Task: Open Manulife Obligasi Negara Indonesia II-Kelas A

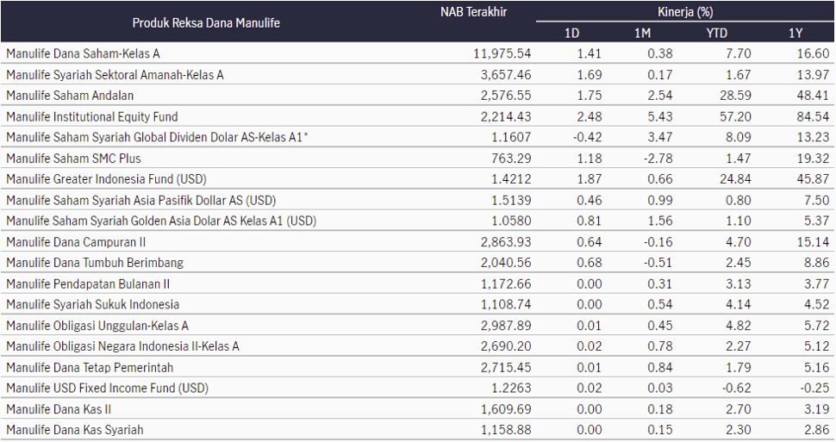Action: (122, 346)
